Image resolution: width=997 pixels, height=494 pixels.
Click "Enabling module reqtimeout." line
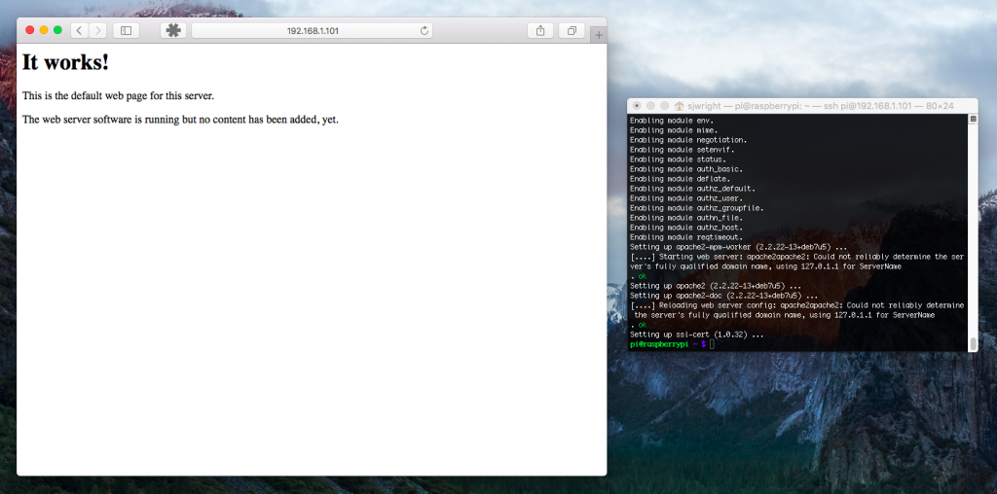[x=686, y=237]
